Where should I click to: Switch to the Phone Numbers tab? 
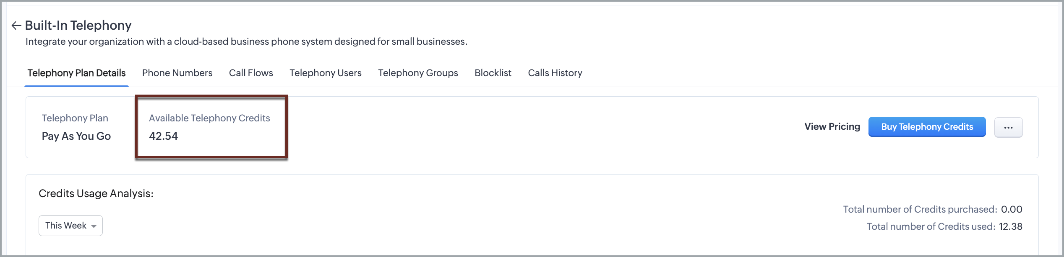177,73
